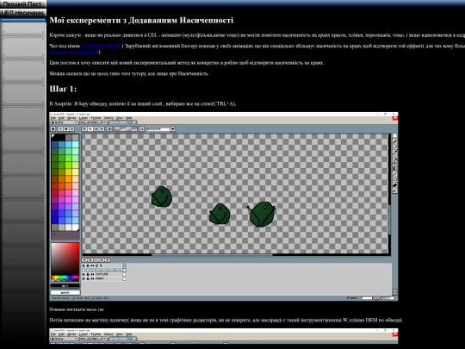Toggle lock icon on OUTLINE layer
This screenshot has height=349, width=465.
pyautogui.click(x=88, y=275)
